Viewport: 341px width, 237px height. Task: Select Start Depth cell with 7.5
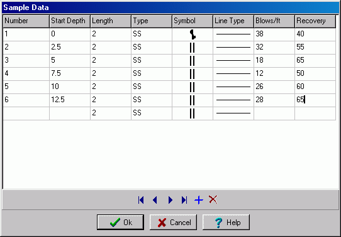point(70,74)
